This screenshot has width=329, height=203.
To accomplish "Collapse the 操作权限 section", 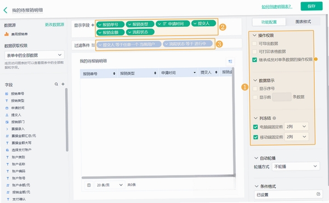I will 254,36.
